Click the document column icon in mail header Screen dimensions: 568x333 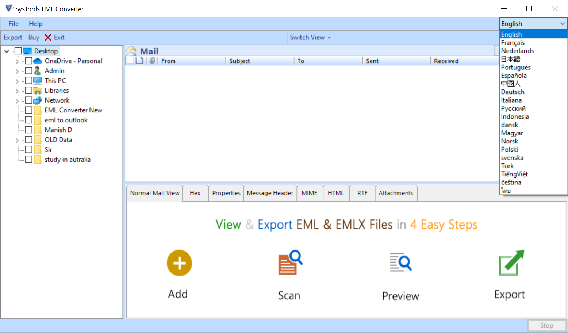(x=139, y=61)
